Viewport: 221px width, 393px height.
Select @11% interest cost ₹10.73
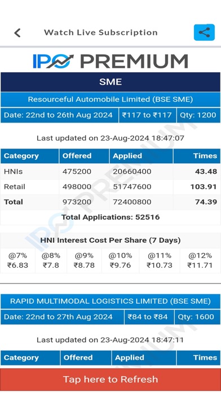[x=160, y=260]
